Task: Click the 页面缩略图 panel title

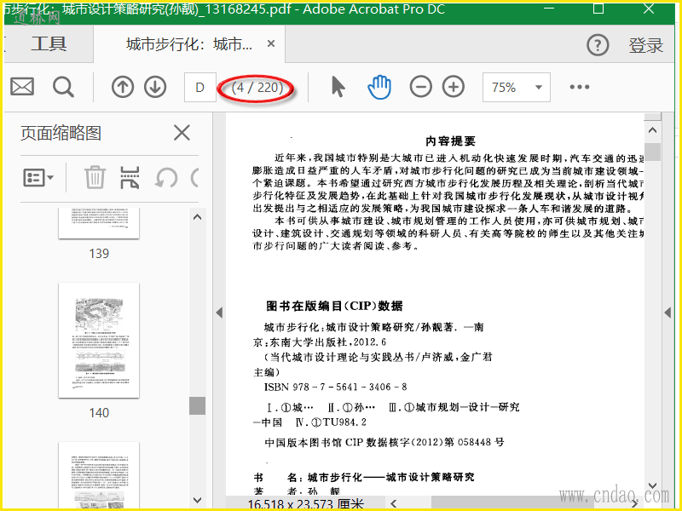Action: [61, 133]
